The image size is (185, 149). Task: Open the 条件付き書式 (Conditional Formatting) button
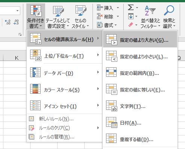pyautogui.click(x=36, y=17)
